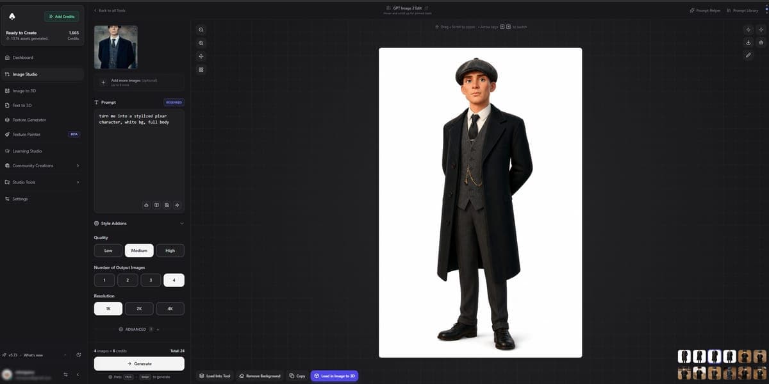The height and width of the screenshot is (384, 769).
Task: Click the delete trash icon at top right
Action: coord(761,42)
